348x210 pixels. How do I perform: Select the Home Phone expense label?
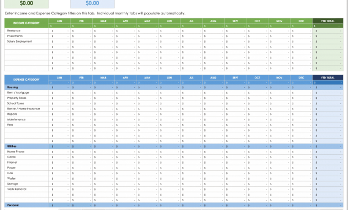pos(15,151)
